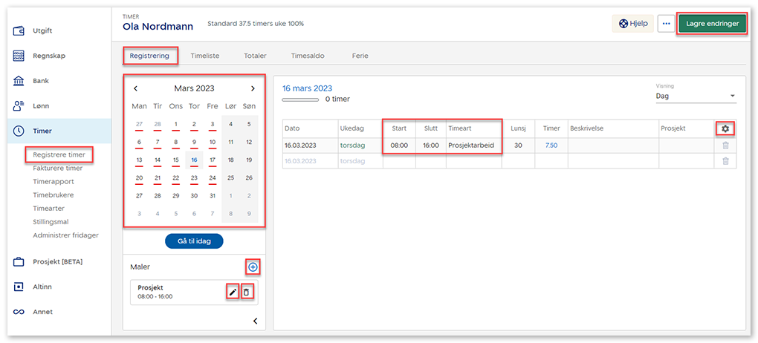Go to next month in calendar
Image resolution: width=758 pixels, height=343 pixels.
click(x=253, y=88)
